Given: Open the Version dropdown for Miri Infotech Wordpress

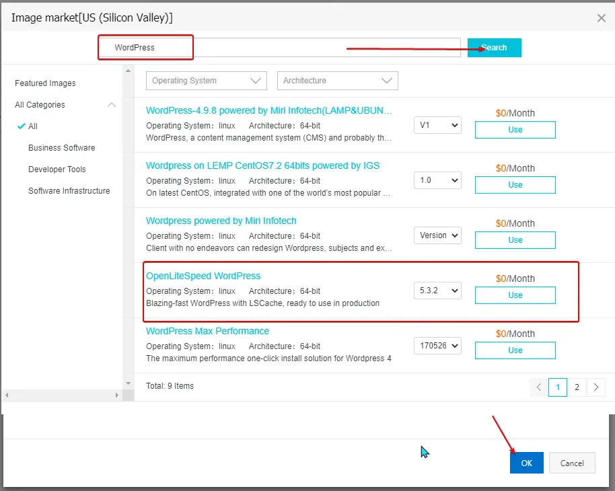Looking at the screenshot, I should click(x=437, y=235).
